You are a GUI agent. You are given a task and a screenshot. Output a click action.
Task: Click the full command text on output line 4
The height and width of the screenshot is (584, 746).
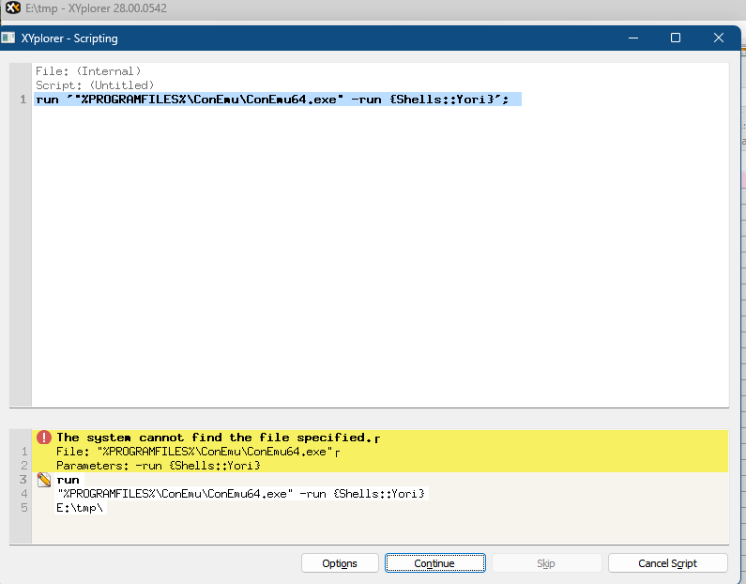pyautogui.click(x=240, y=494)
